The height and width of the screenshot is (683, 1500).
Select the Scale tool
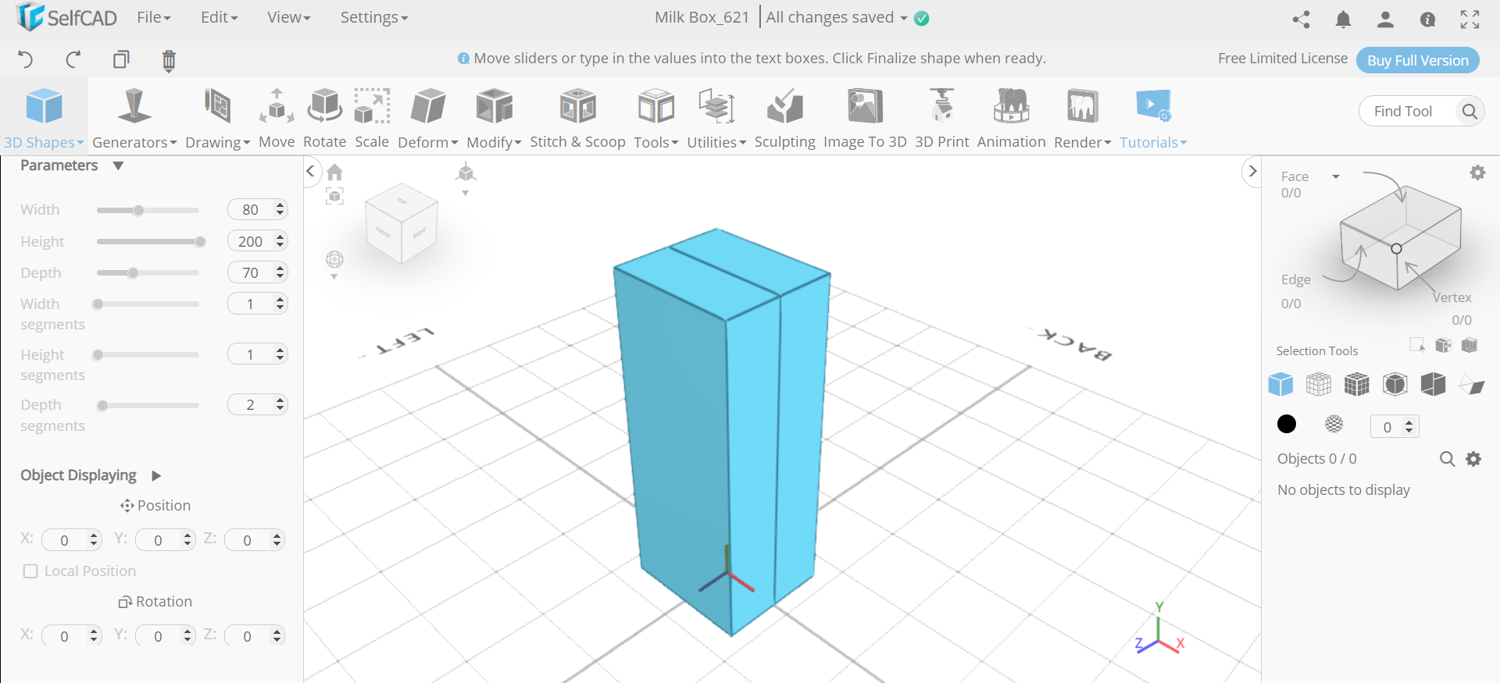[372, 118]
